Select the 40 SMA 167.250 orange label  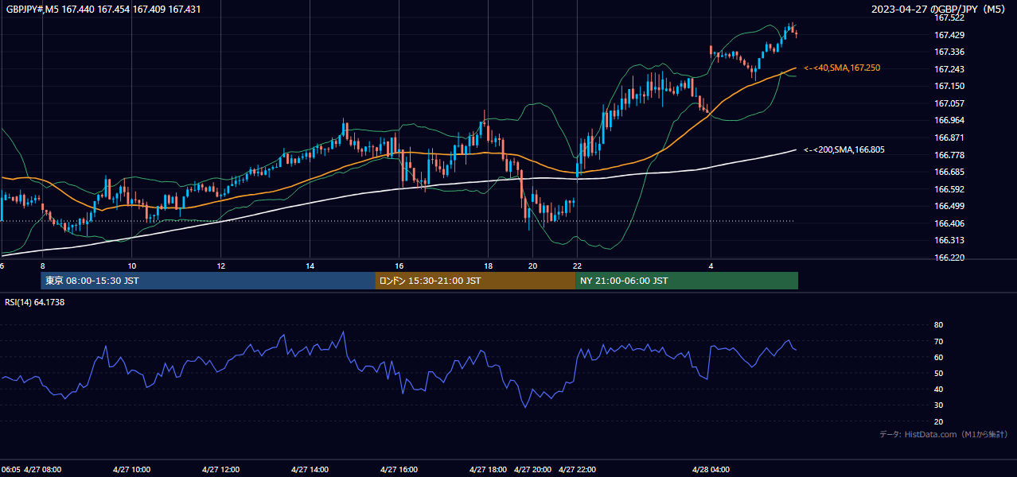click(x=842, y=68)
